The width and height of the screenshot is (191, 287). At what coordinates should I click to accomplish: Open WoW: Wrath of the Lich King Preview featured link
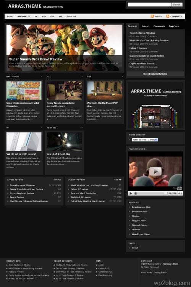(x=149, y=41)
